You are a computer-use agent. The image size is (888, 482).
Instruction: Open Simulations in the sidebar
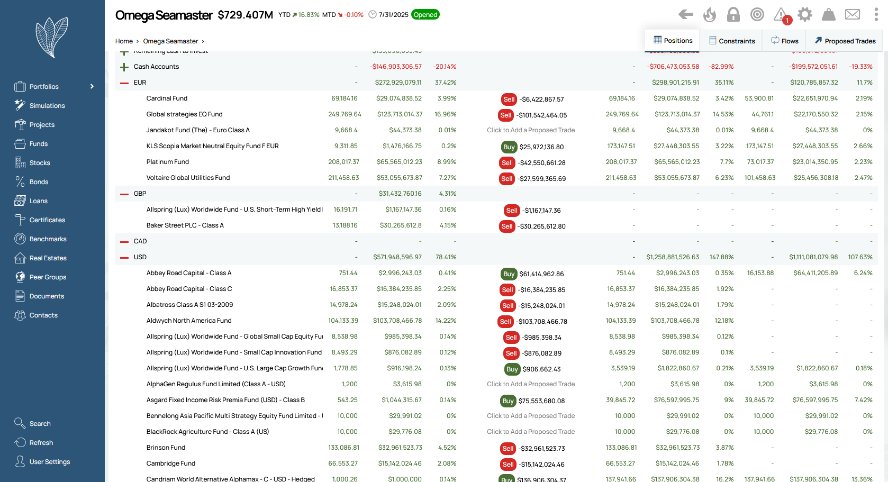tap(47, 106)
